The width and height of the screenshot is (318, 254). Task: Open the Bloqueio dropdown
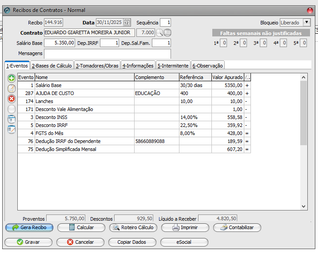[306, 23]
